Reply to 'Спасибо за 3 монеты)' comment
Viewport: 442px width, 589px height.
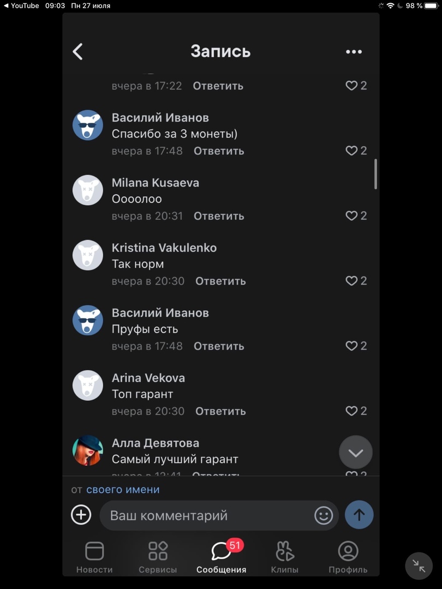(x=219, y=151)
